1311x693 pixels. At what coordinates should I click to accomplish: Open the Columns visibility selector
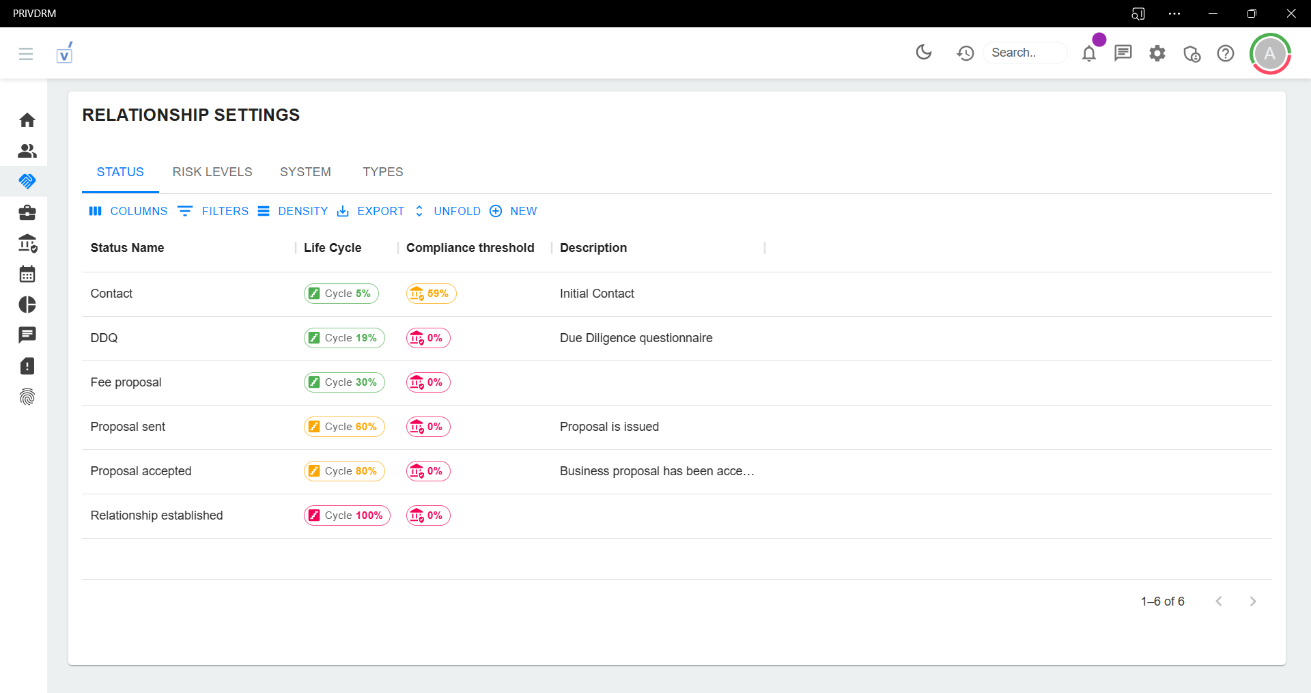pyautogui.click(x=128, y=212)
